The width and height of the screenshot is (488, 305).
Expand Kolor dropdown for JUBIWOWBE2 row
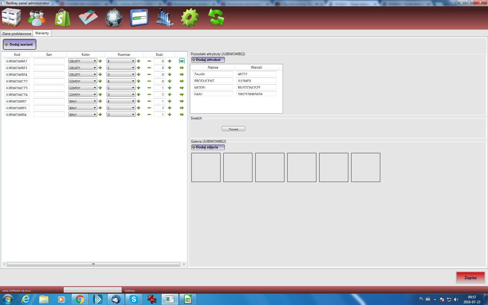(95, 61)
